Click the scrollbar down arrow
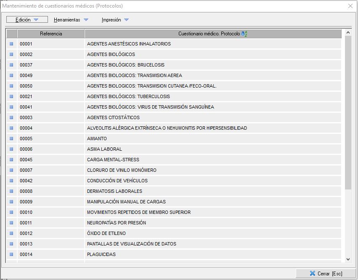 coord(348,259)
